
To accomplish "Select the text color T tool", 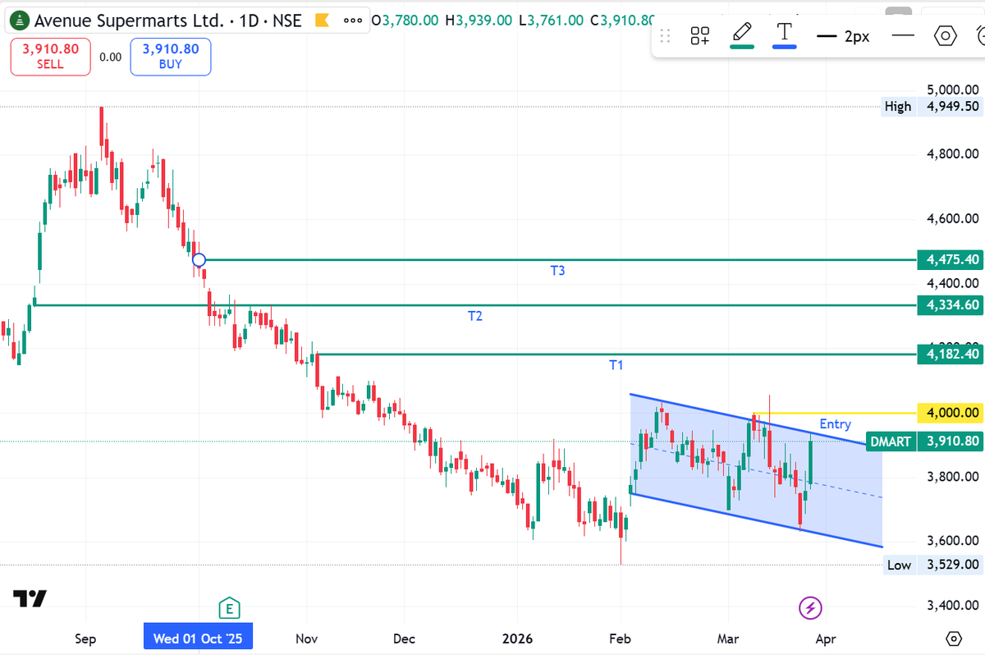I will click(x=785, y=32).
